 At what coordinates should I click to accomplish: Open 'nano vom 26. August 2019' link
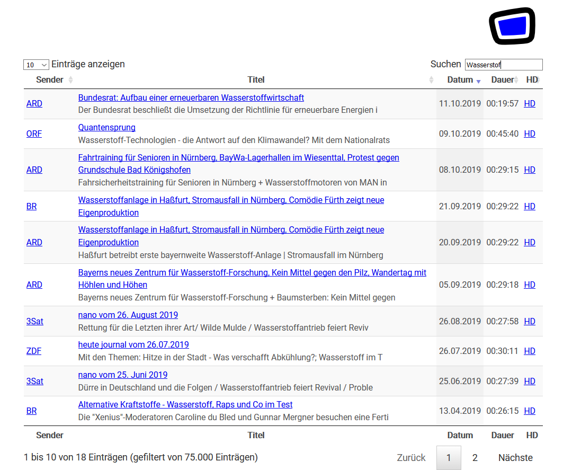[x=128, y=315]
